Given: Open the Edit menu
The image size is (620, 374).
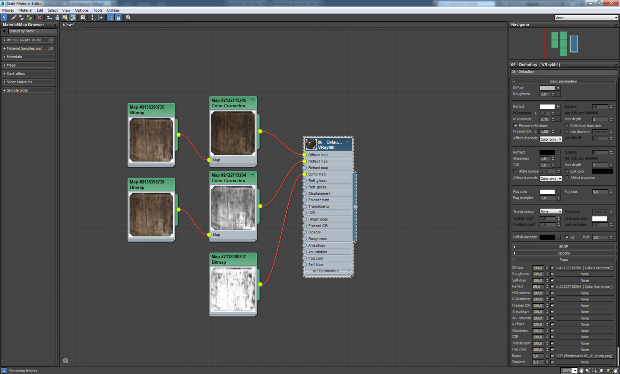Looking at the screenshot, I should 40,10.
